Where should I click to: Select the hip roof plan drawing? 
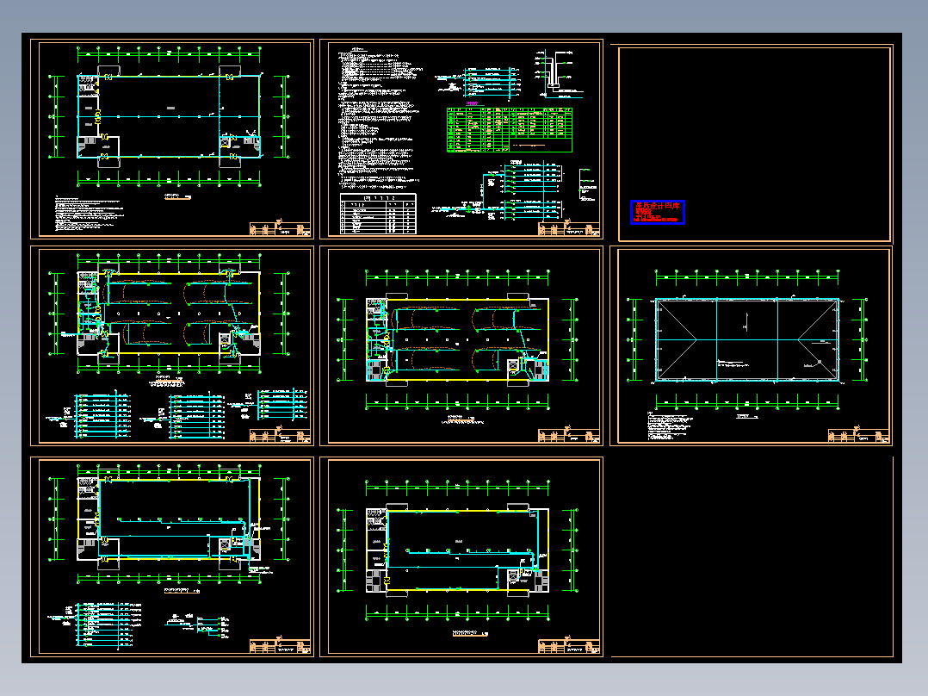point(747,340)
